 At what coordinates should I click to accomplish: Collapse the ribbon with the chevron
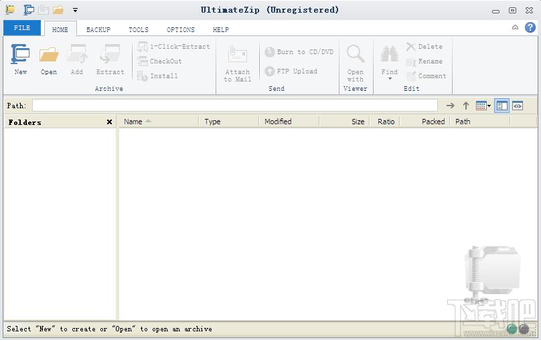click(515, 27)
